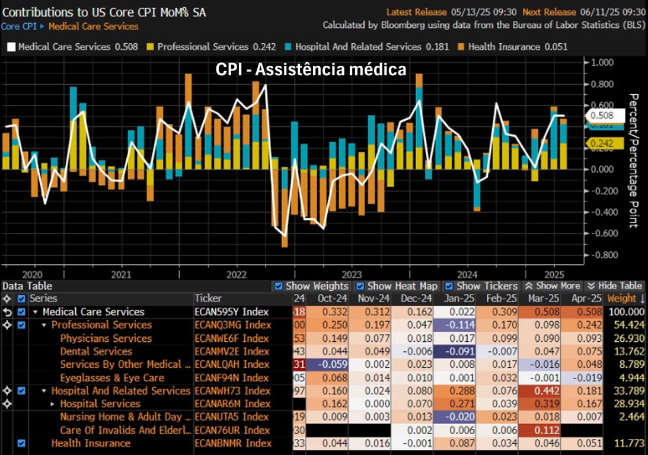Image resolution: width=648 pixels, height=455 pixels.
Task: Open the Core CPI breadcrumb link
Action: click(x=18, y=27)
